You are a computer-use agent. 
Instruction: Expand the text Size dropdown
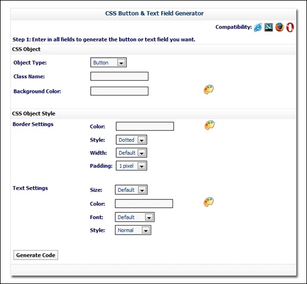pyautogui.click(x=131, y=190)
